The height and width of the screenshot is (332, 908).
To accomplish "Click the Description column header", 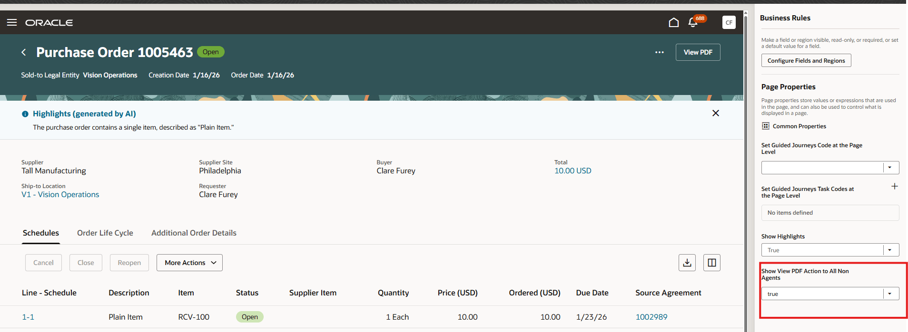I will [x=129, y=293].
